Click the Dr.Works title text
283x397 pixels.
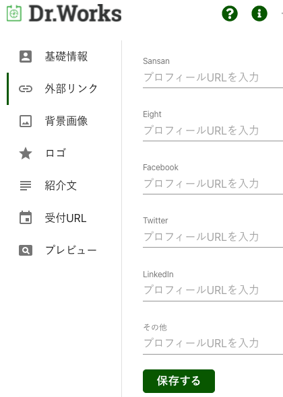click(x=75, y=13)
